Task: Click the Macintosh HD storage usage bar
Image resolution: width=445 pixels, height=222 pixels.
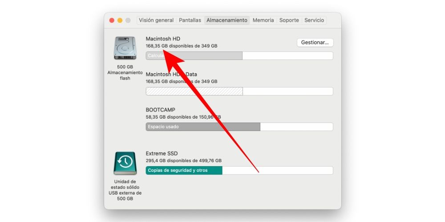Action: pyautogui.click(x=239, y=56)
